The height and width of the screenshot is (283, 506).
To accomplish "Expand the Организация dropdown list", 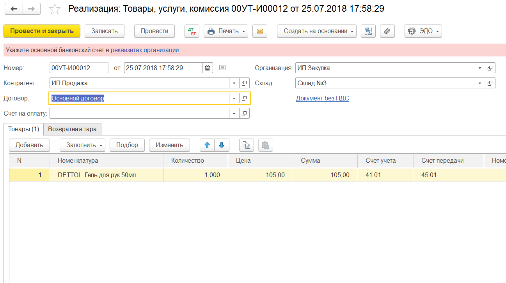I will [x=480, y=68].
